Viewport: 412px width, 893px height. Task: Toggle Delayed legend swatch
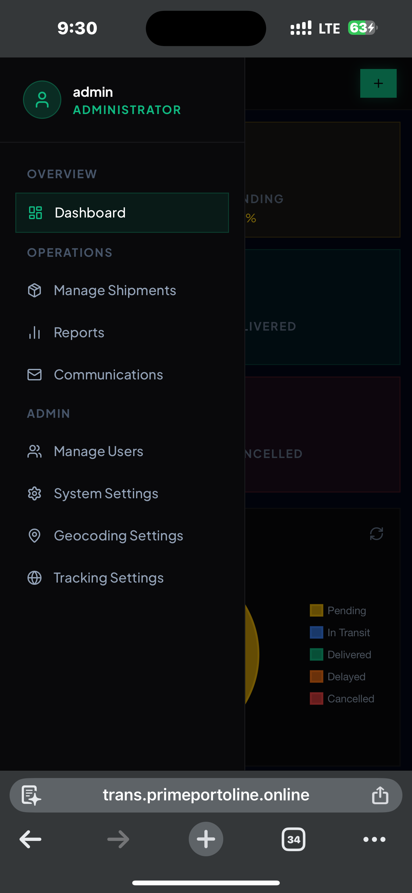pyautogui.click(x=316, y=677)
